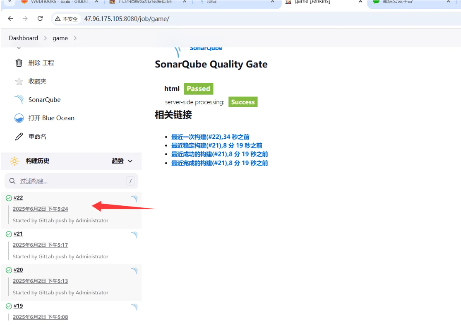Click SonarQube badge icon on build #19

(134, 307)
